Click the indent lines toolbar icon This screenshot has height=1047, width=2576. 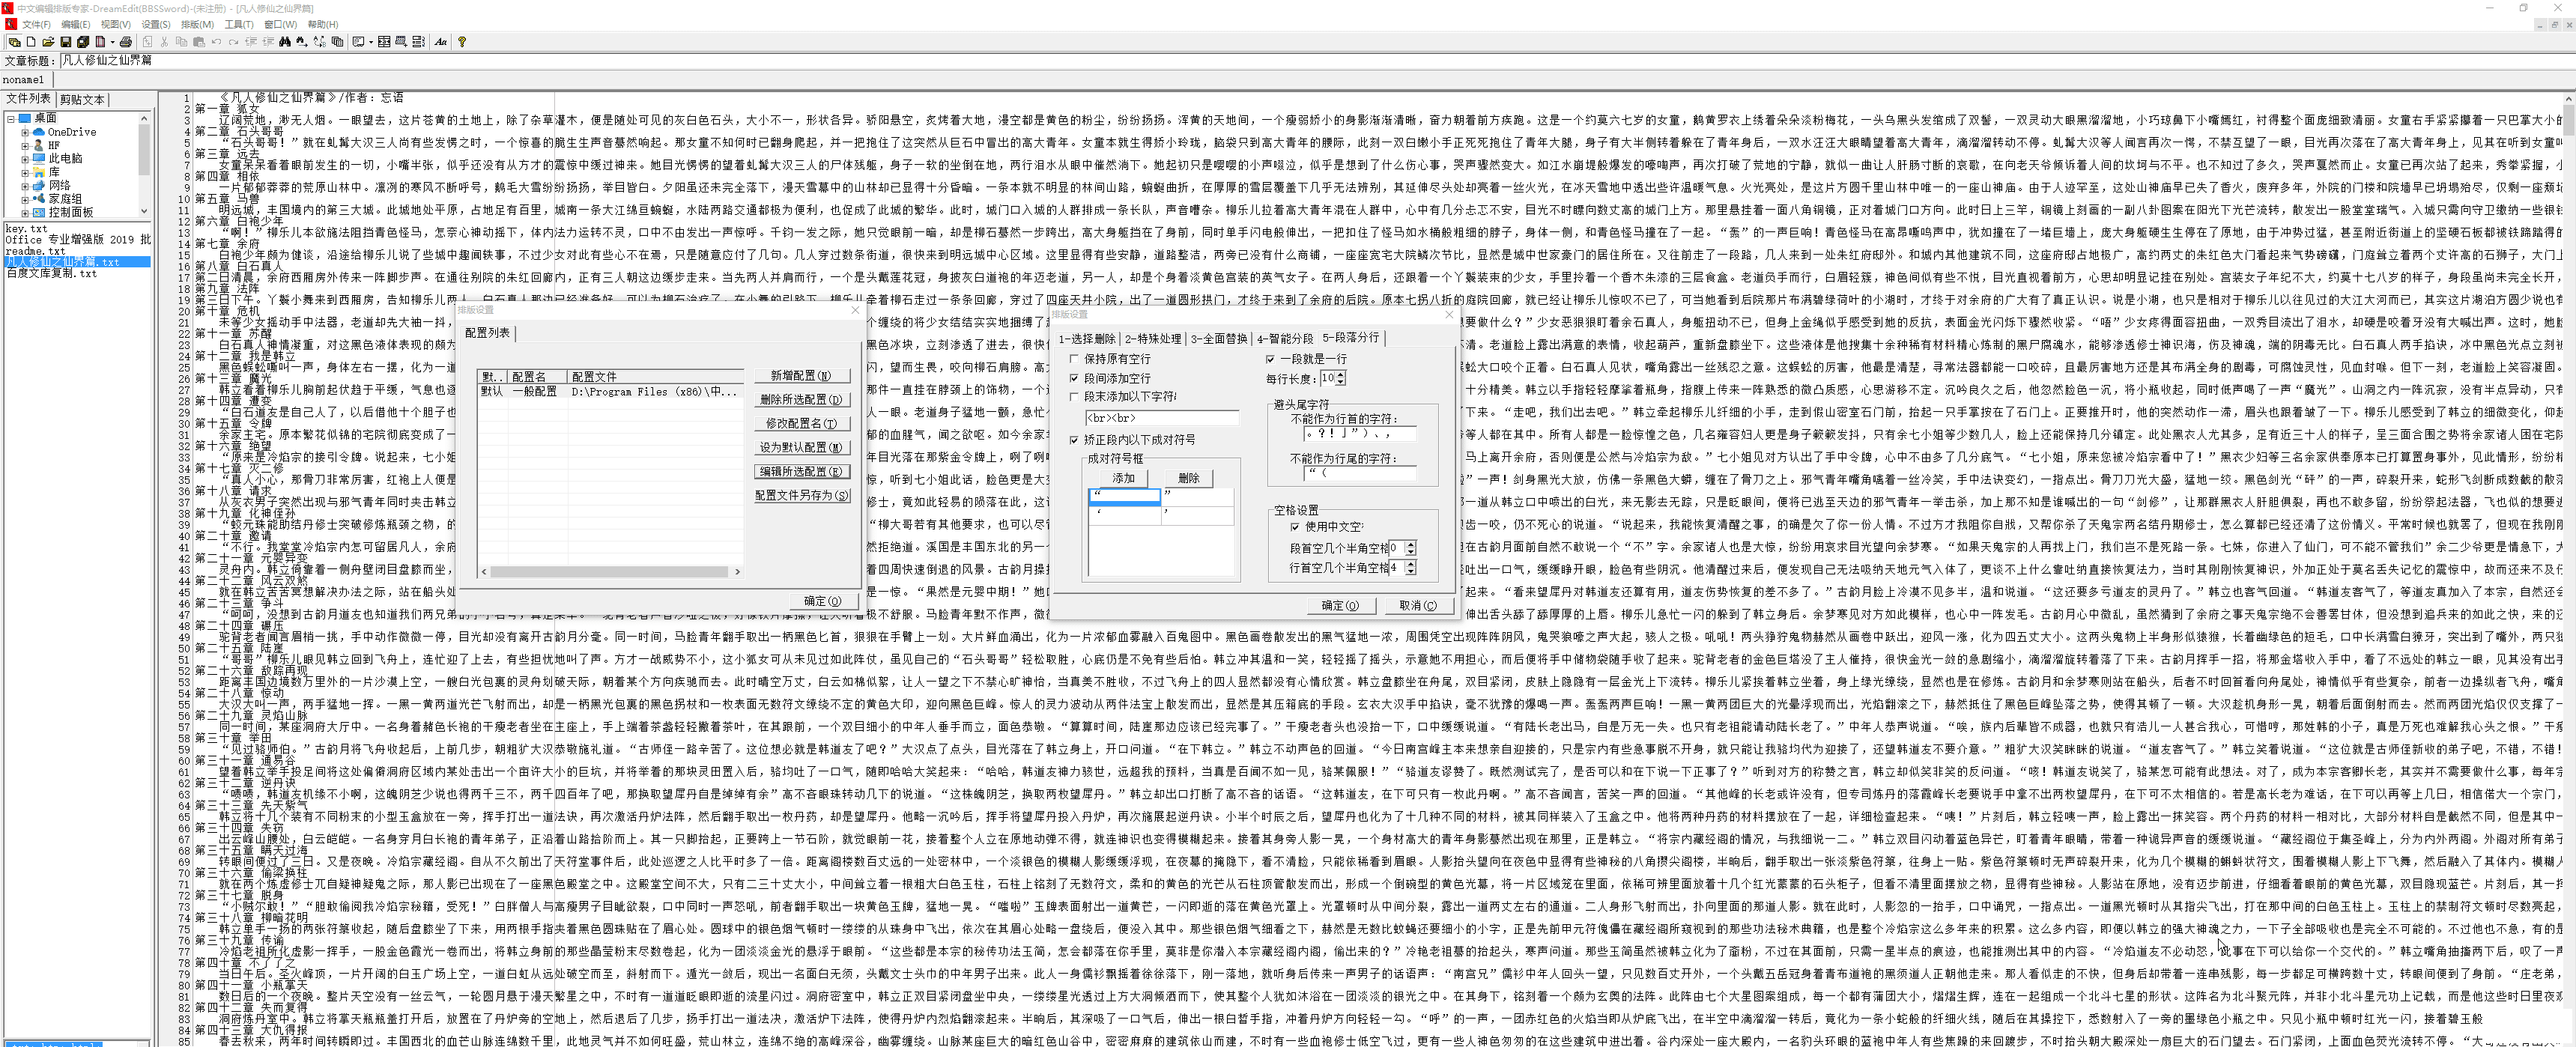click(268, 42)
